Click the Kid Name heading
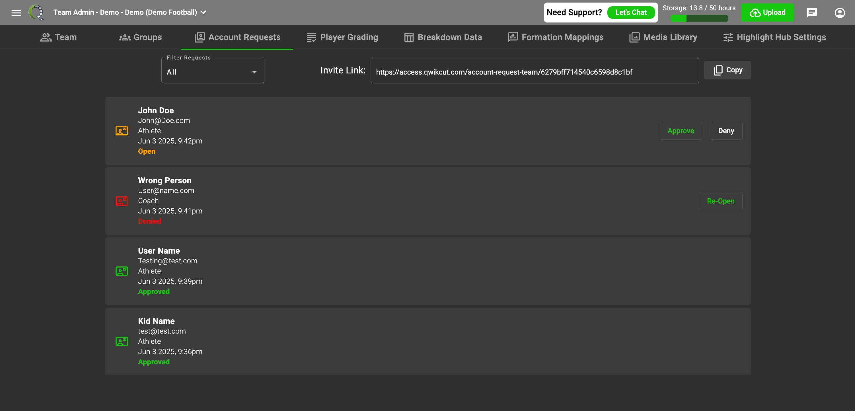 click(x=156, y=321)
